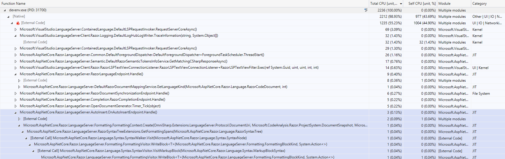Click the 14 (0.63%) Total CPU value
Screen dimensions: 505x159
coord(393,68)
